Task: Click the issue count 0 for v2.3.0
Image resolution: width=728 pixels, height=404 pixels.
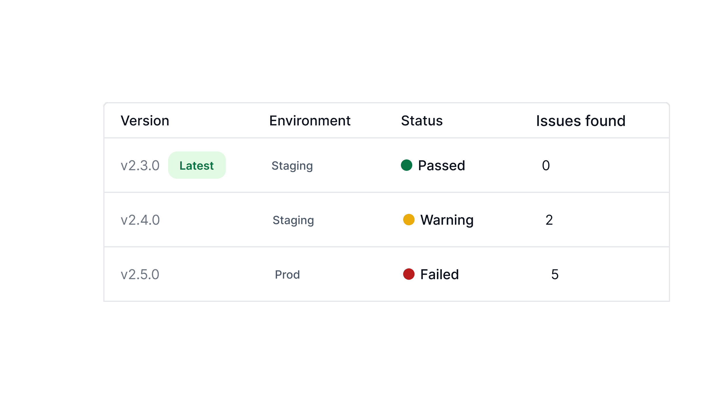Action: pyautogui.click(x=546, y=165)
